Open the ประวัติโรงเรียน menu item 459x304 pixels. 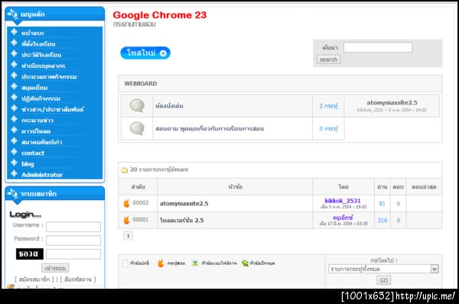coord(41,55)
